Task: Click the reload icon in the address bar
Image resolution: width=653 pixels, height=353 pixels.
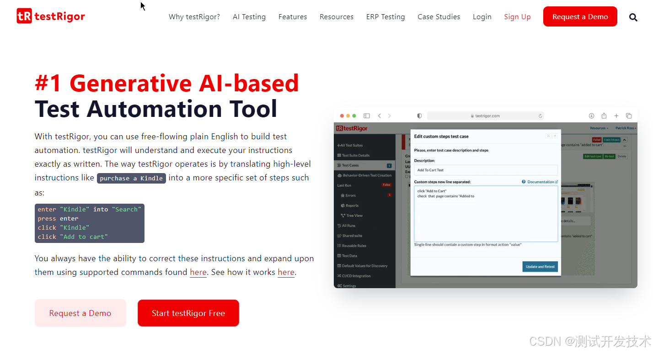Action: tap(540, 116)
